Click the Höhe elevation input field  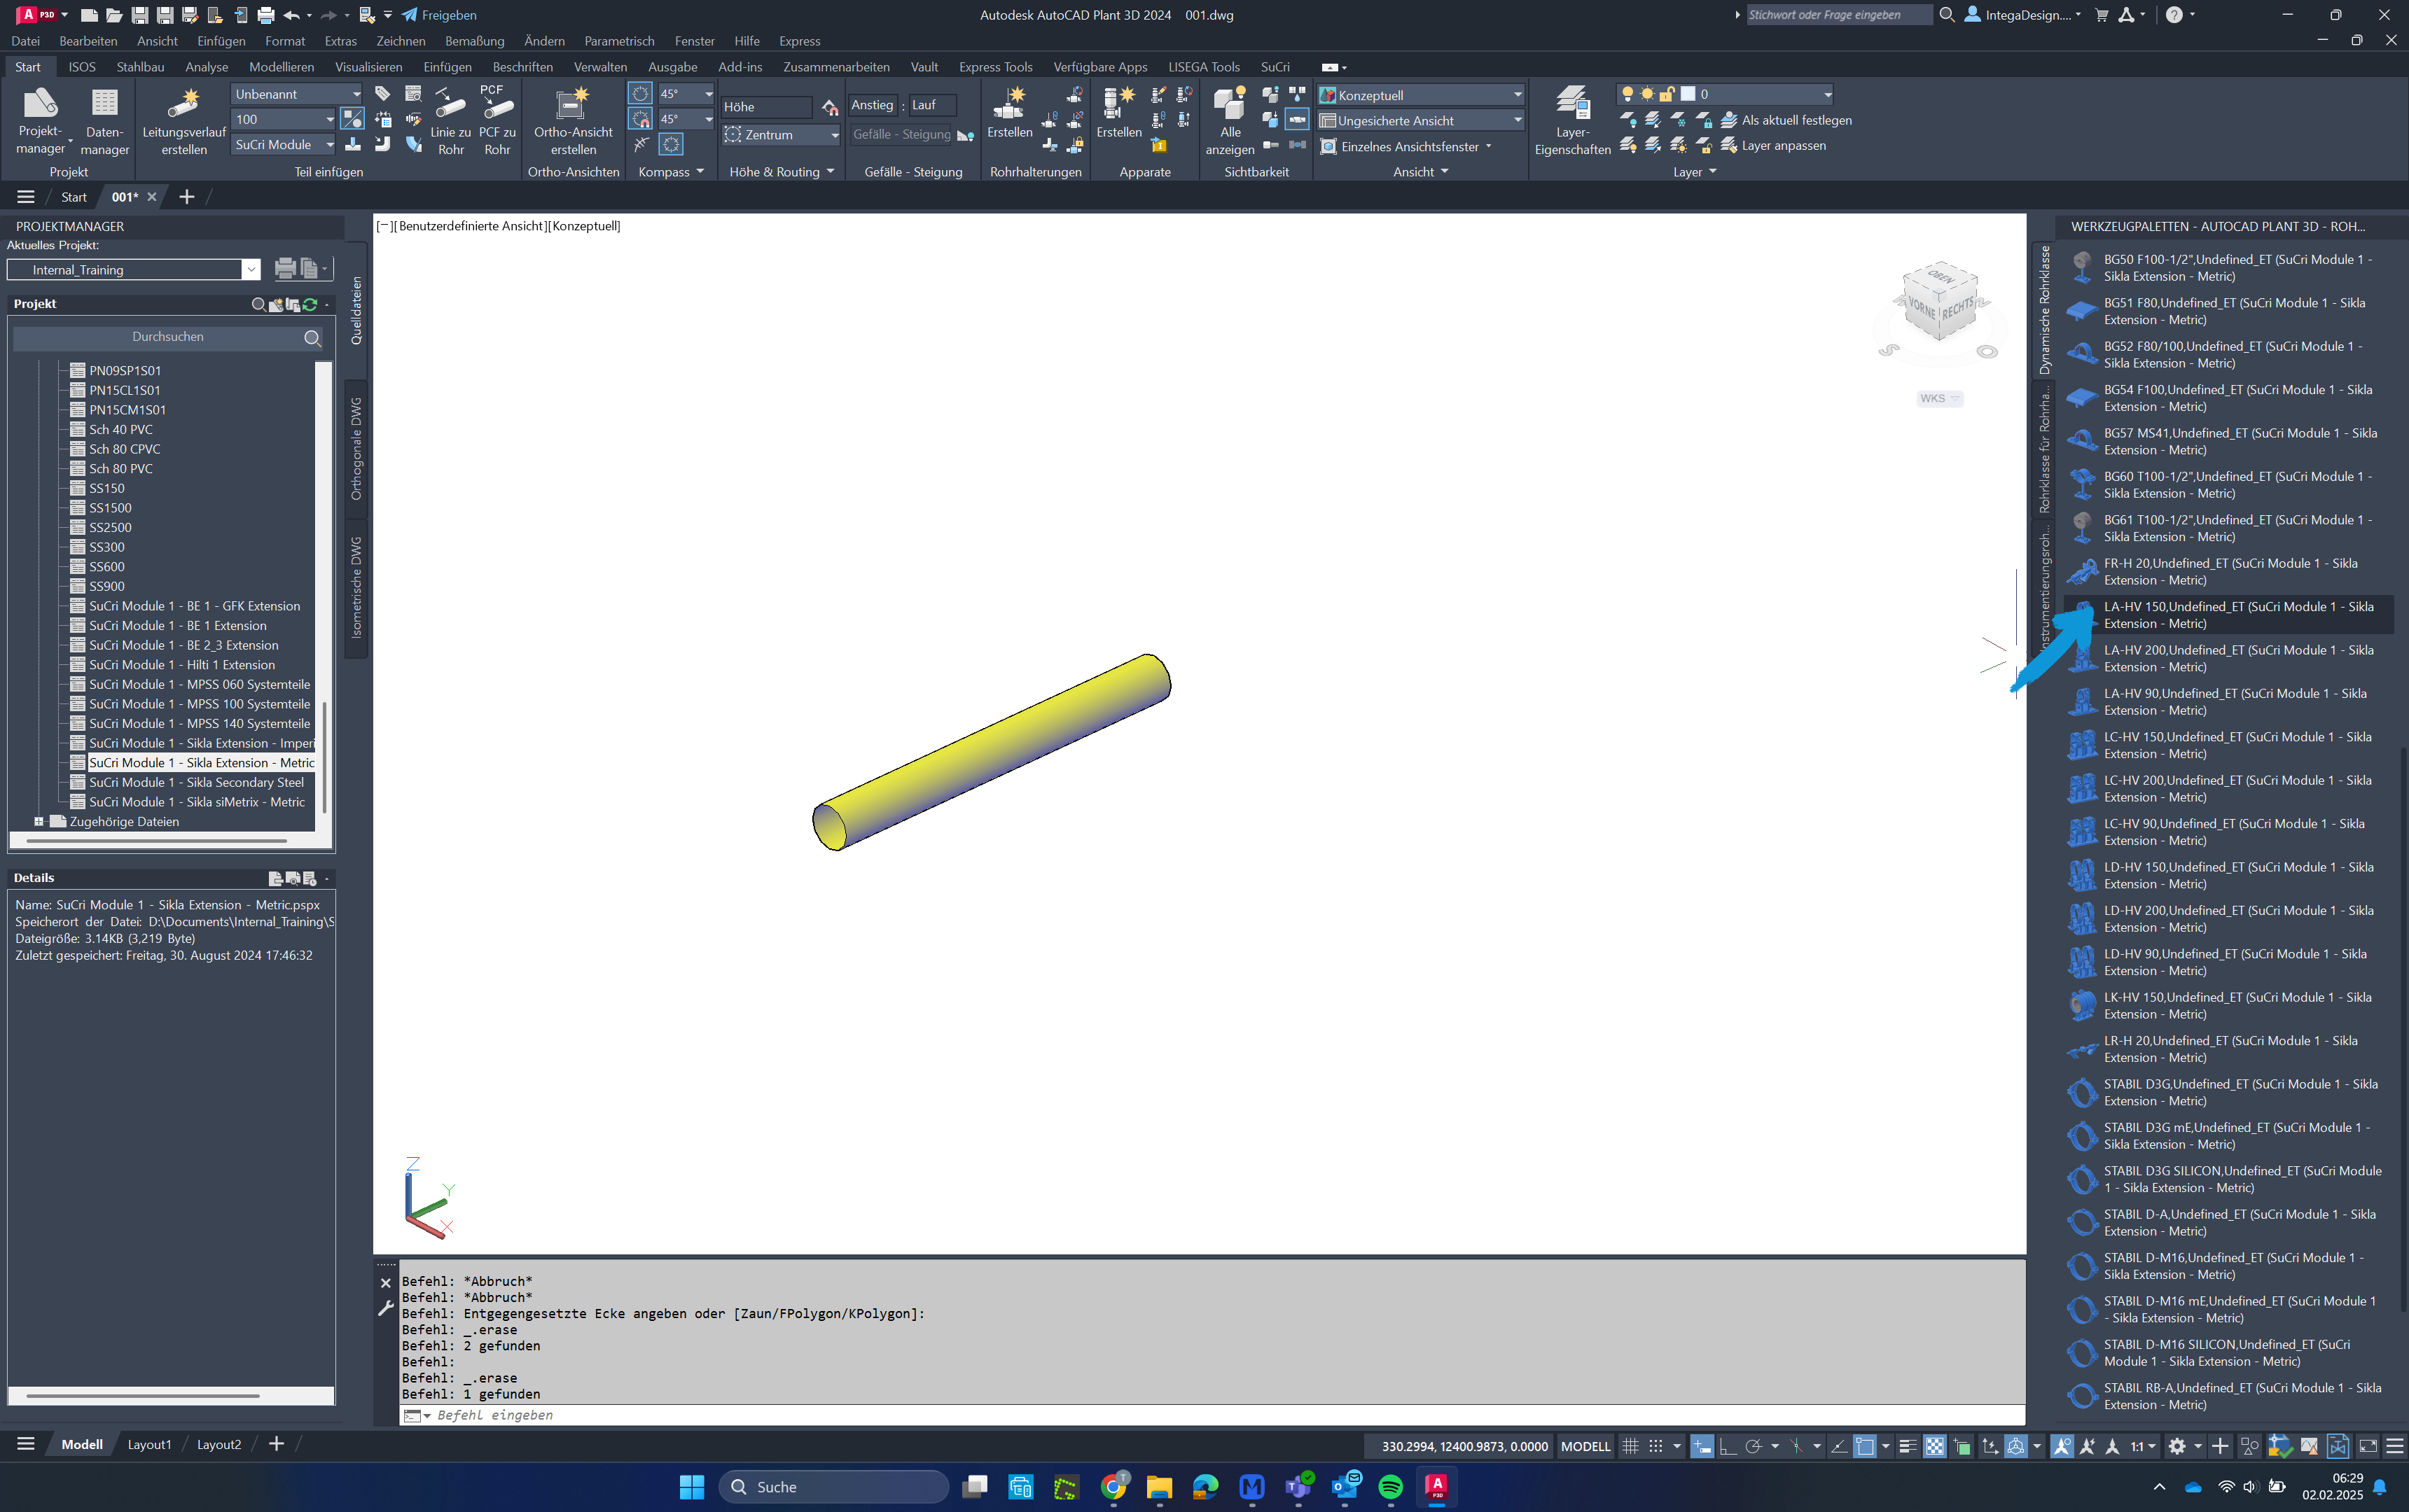[766, 107]
